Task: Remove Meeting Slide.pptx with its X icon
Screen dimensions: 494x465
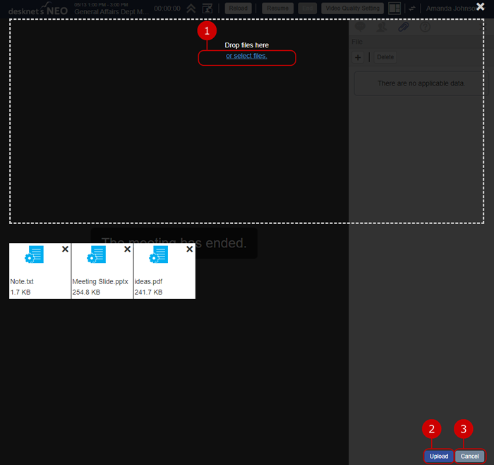Action: pos(127,249)
